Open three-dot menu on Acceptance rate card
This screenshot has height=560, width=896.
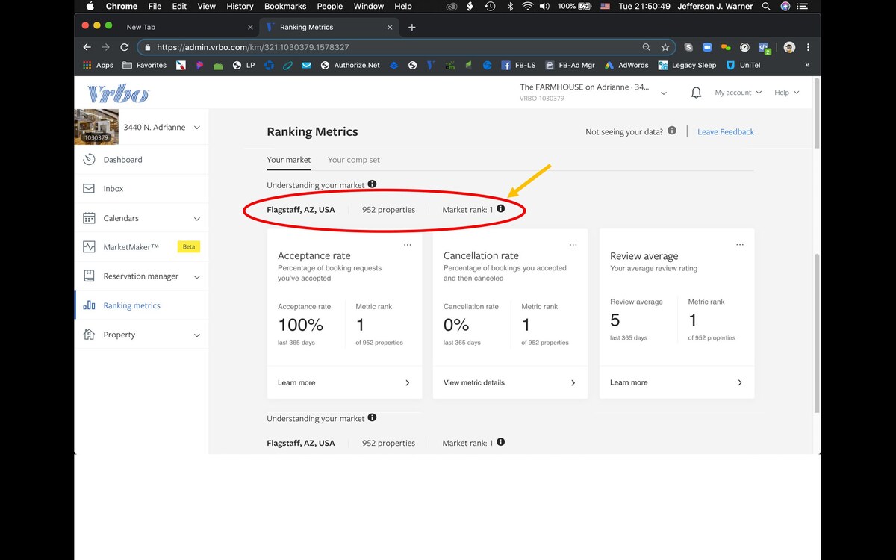(408, 245)
